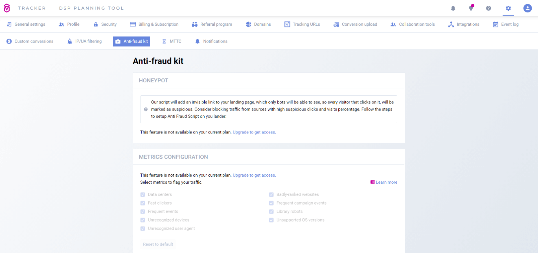The image size is (538, 253).
Task: Click the MTTC hourglass icon
Action: 164,41
